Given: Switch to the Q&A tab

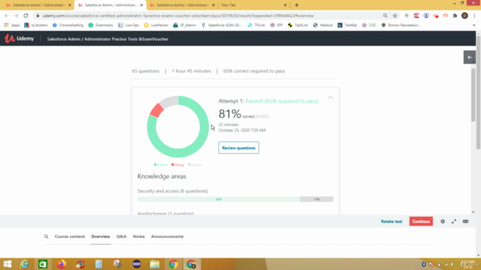Looking at the screenshot, I should tap(121, 236).
